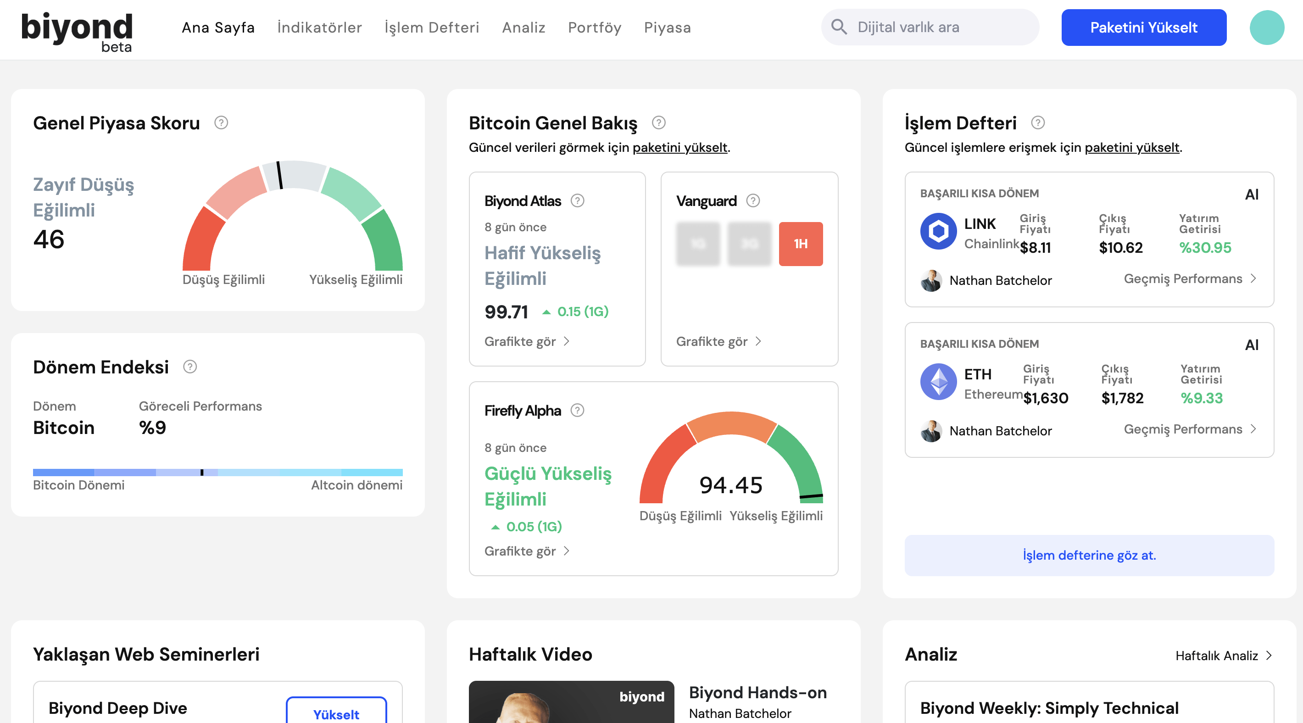Select the middle blurred Vanguard timeframe box
Viewport: 1303px width, 723px height.
click(x=749, y=244)
